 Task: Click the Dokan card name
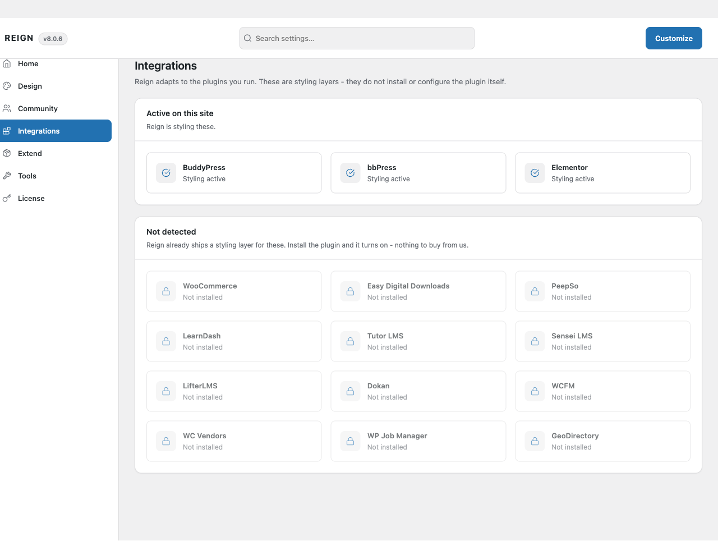(379, 386)
